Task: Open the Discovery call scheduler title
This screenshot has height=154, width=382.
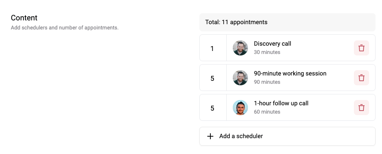Action: (272, 43)
